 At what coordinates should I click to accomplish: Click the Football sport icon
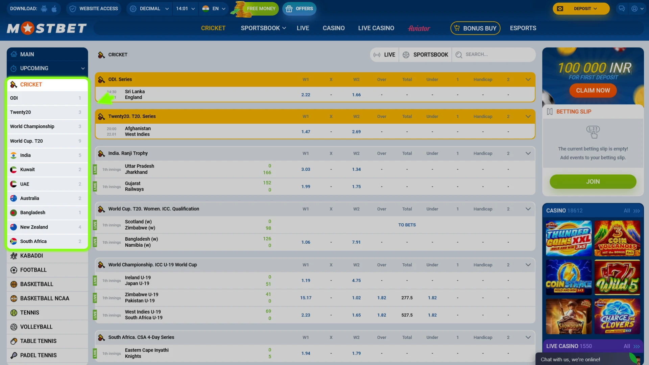[x=14, y=270]
